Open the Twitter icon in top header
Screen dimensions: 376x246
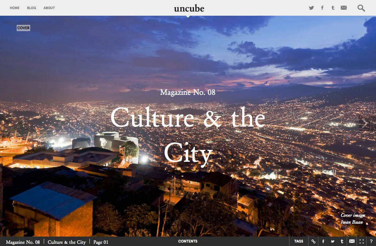coord(311,8)
